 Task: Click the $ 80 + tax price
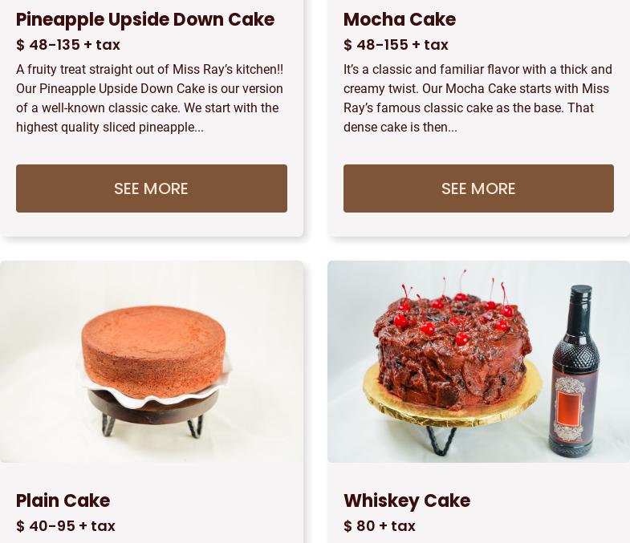[380, 525]
